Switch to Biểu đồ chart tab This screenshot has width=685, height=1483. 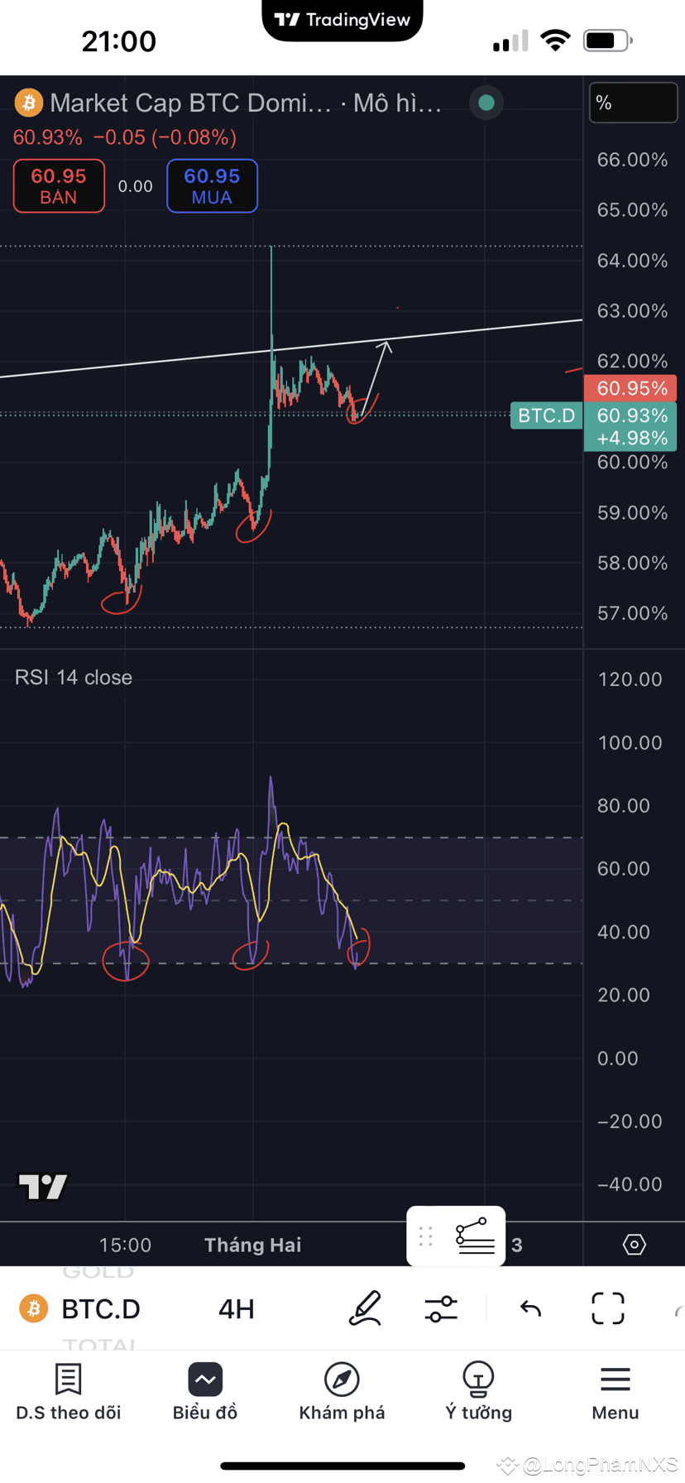pyautogui.click(x=205, y=1392)
